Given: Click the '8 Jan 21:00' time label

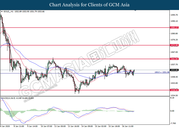Looking at the screenshot, I should coord(19,126).
